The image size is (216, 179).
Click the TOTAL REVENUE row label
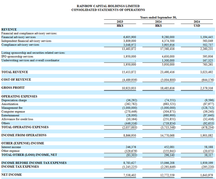coord(15,72)
